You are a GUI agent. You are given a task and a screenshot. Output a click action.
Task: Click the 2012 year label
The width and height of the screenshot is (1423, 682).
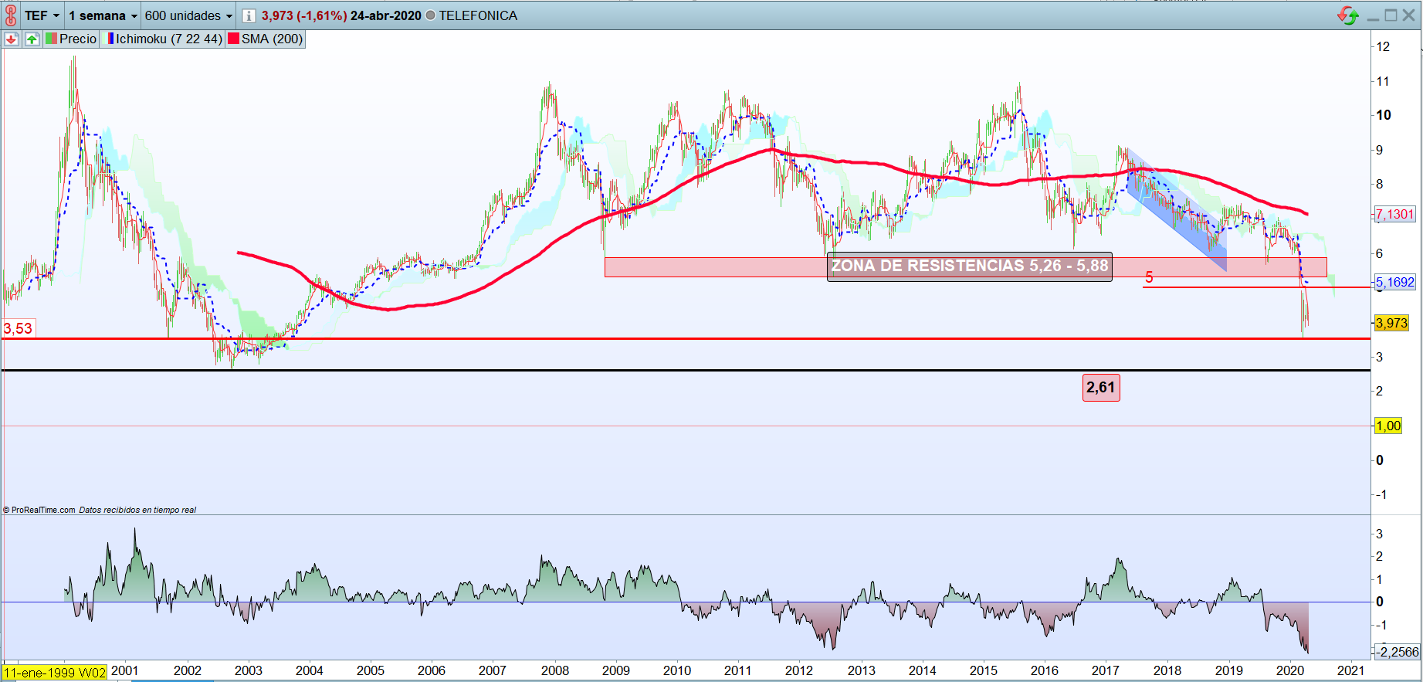799,670
